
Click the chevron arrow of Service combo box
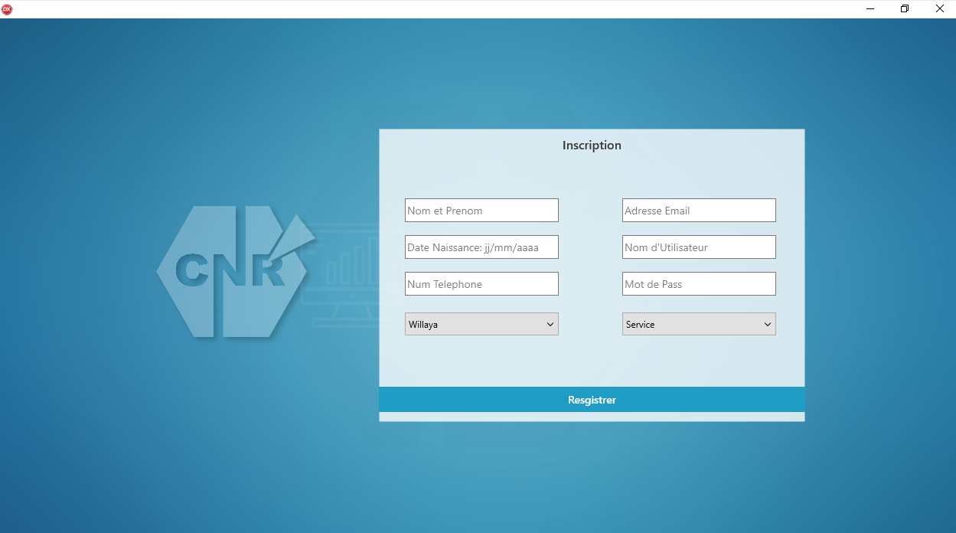click(767, 324)
